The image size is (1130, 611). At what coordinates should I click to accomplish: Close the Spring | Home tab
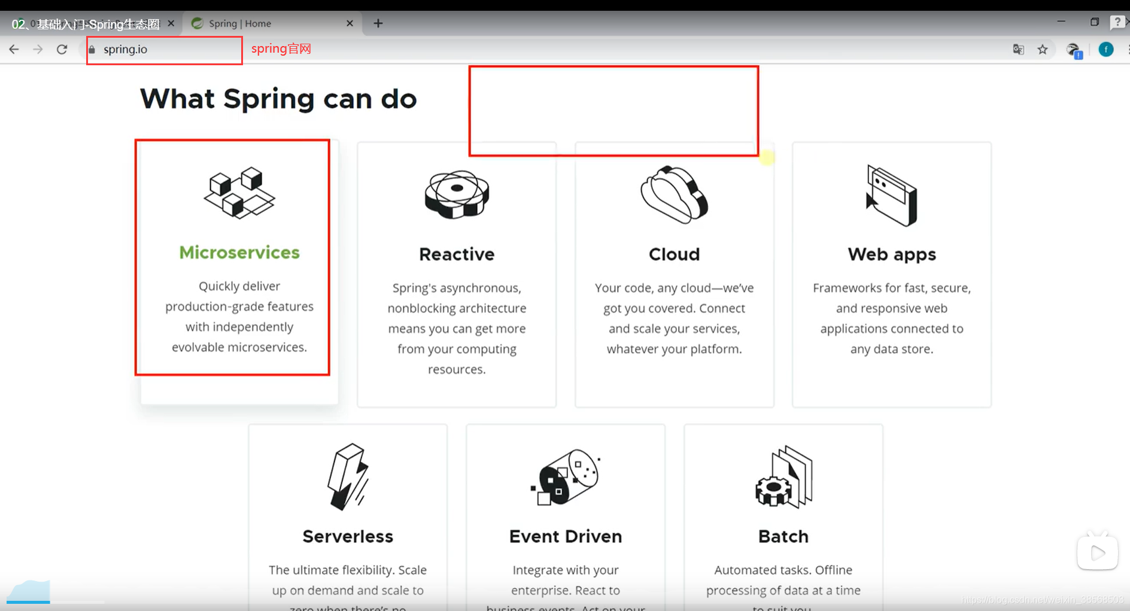350,23
